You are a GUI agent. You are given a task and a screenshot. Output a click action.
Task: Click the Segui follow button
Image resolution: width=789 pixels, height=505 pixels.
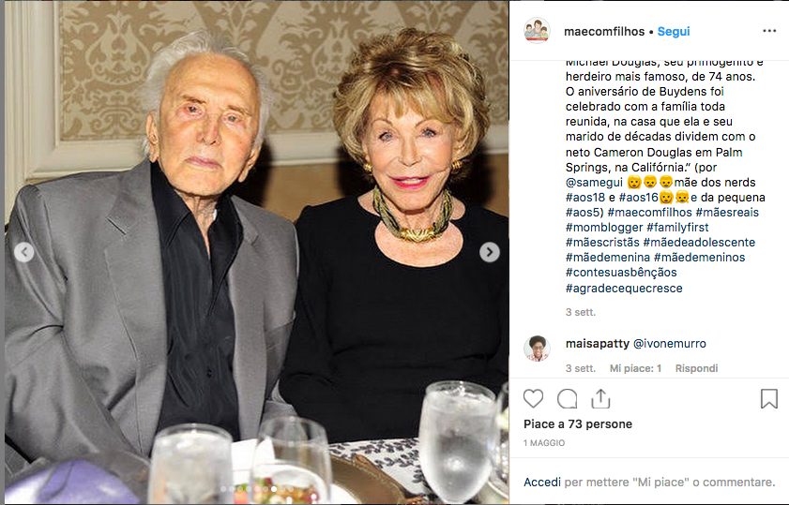[x=674, y=31]
